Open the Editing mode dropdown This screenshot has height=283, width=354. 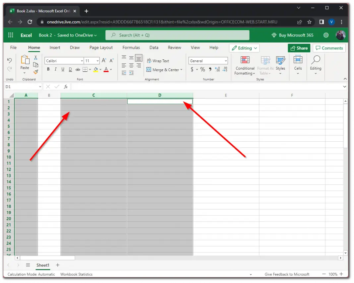point(244,48)
